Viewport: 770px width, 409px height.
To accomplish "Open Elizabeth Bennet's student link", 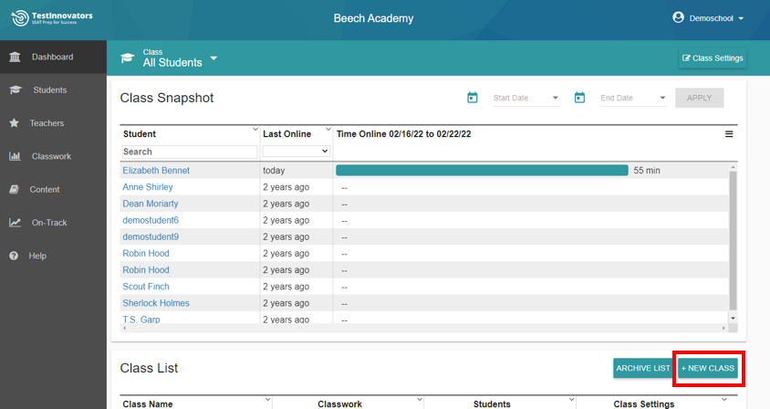I will (x=156, y=171).
